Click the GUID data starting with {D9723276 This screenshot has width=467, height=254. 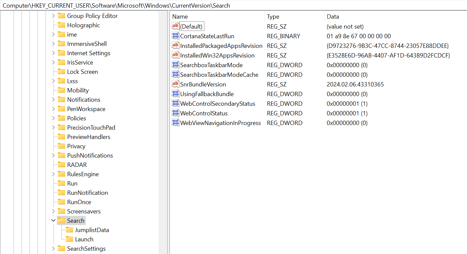[x=388, y=46]
